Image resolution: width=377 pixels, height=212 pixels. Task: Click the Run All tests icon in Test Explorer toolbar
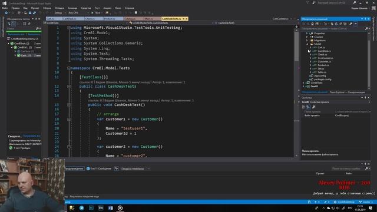tap(9, 24)
